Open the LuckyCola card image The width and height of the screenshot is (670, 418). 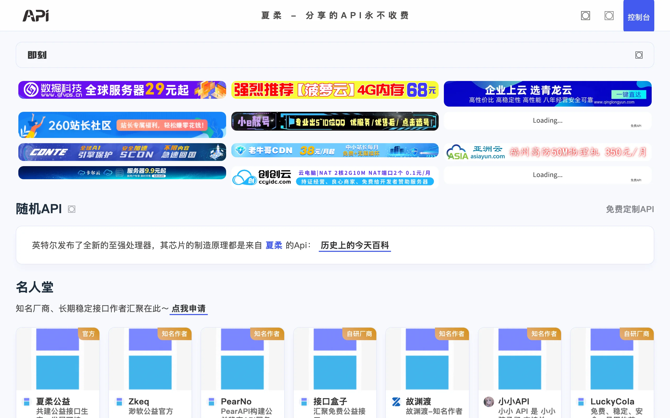click(x=612, y=359)
